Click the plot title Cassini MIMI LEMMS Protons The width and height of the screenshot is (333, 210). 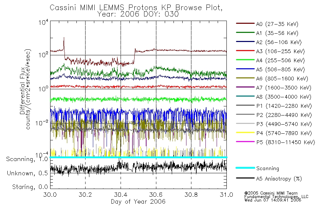pos(136,8)
